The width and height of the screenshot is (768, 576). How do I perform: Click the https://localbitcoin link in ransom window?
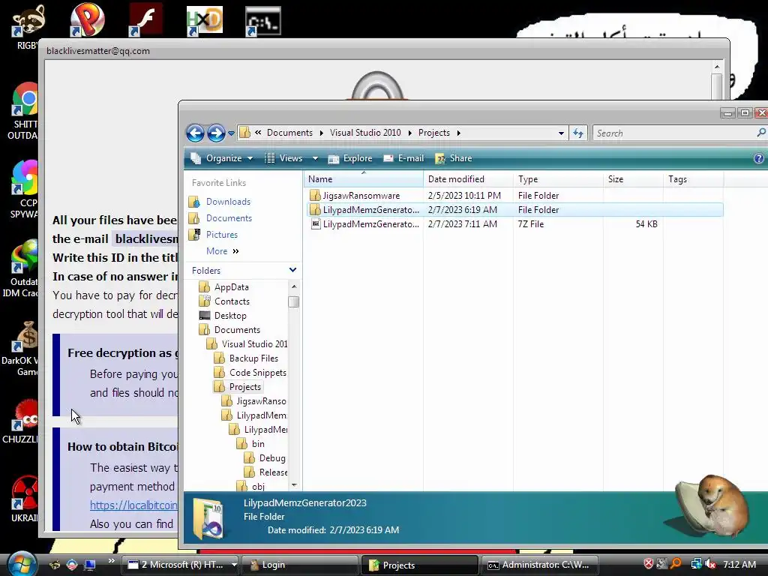tap(133, 505)
